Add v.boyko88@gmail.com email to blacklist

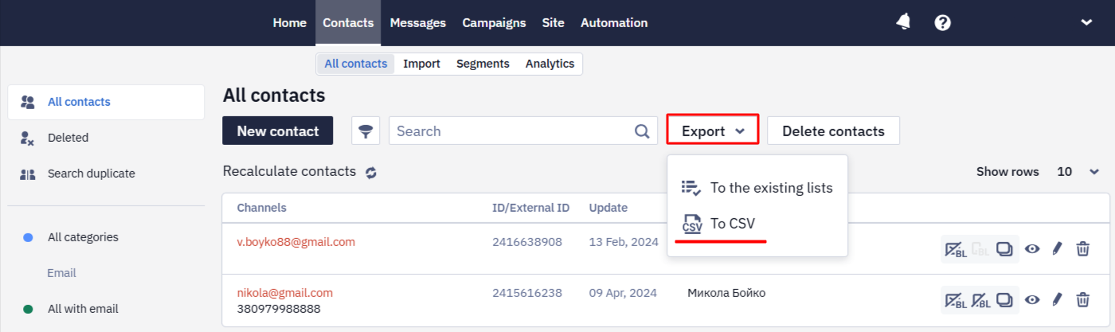click(954, 249)
